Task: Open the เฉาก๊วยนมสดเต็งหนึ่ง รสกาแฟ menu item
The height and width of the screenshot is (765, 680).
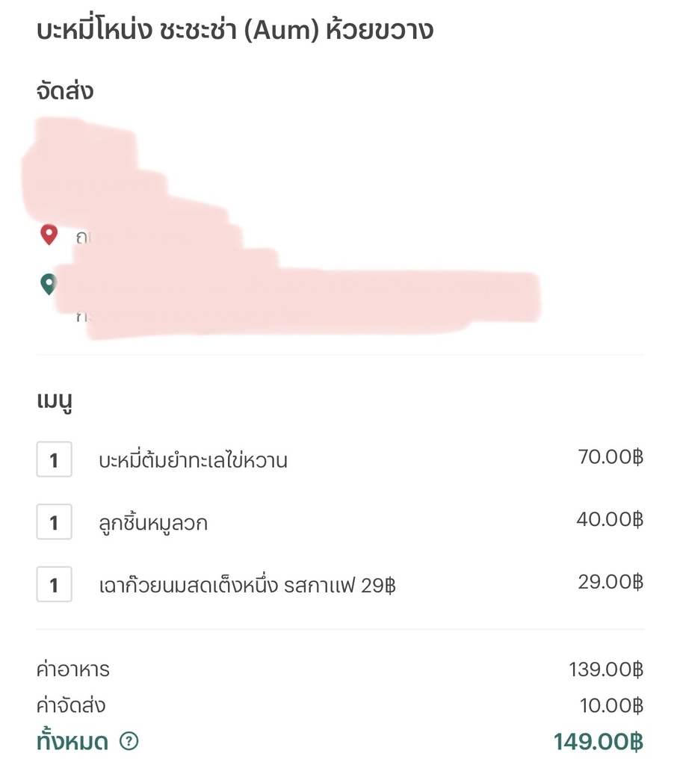Action: (x=247, y=585)
